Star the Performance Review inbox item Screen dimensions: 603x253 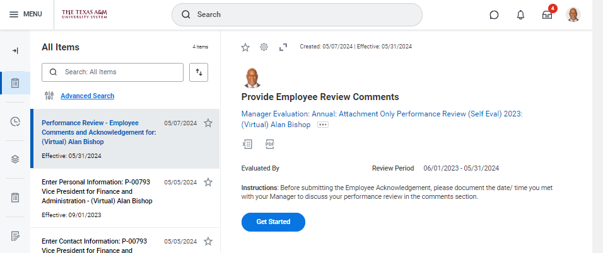point(208,123)
